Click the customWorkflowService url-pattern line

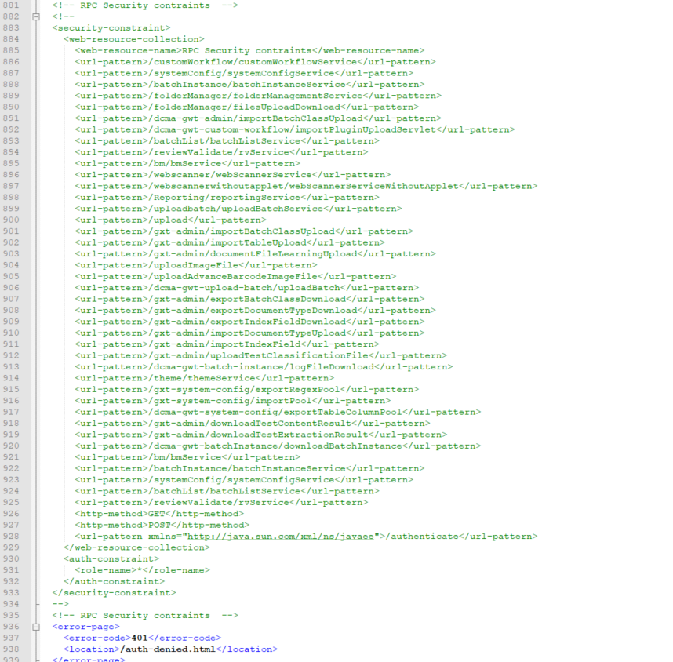coord(256,62)
